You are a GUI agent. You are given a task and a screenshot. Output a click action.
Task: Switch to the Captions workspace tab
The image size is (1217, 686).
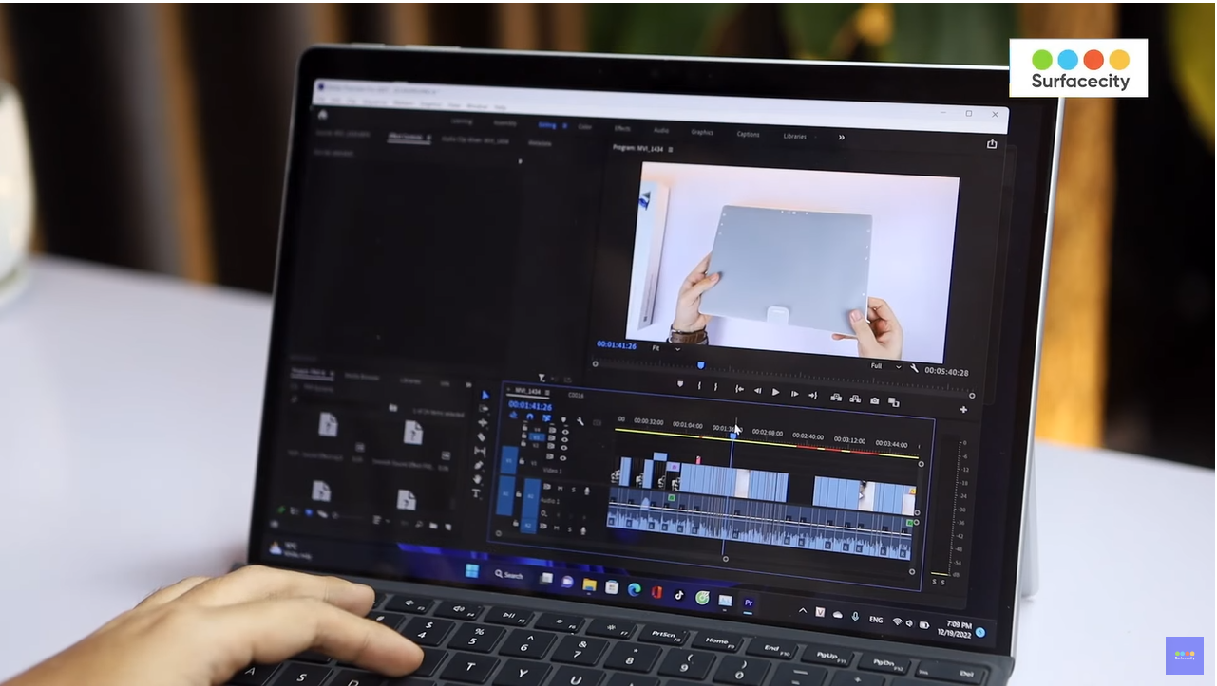point(749,134)
